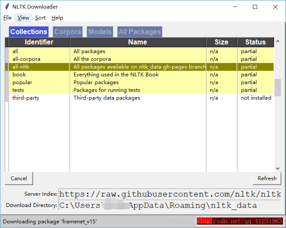Switch to the Collections tab

[29, 32]
